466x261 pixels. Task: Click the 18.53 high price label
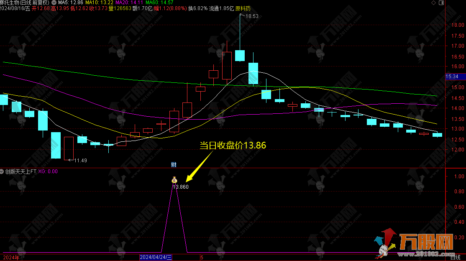coord(252,16)
